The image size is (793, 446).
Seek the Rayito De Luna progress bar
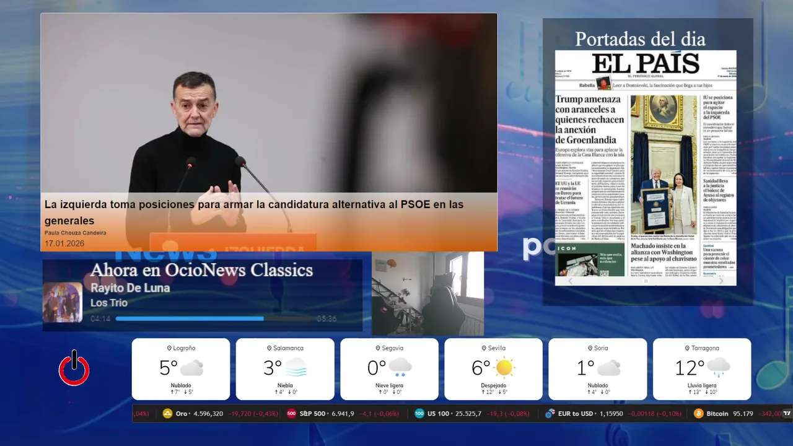[214, 319]
